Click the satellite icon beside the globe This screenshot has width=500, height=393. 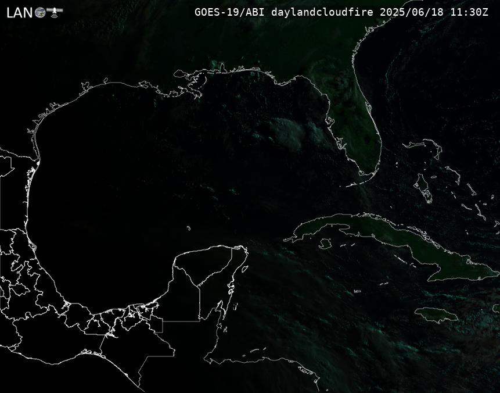55,12
